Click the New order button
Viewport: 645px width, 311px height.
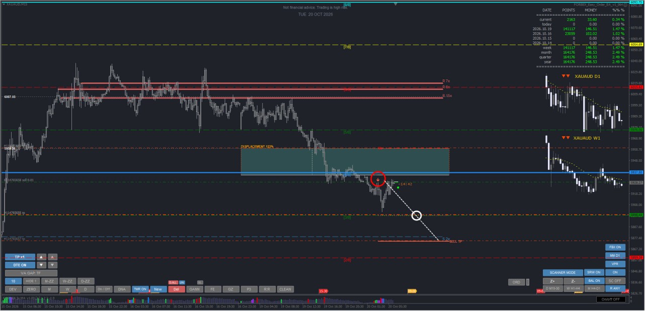click(158, 289)
